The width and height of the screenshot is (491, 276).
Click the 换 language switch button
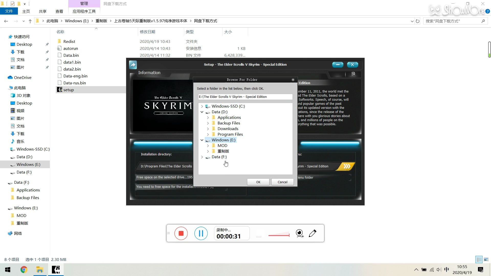(x=353, y=74)
